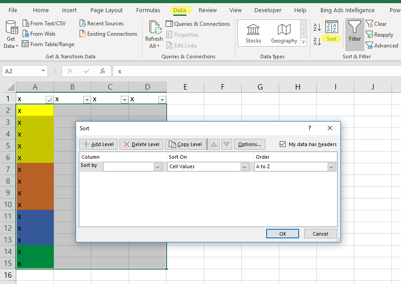Open column A header filter dropdown
401x284 pixels.
(49, 99)
